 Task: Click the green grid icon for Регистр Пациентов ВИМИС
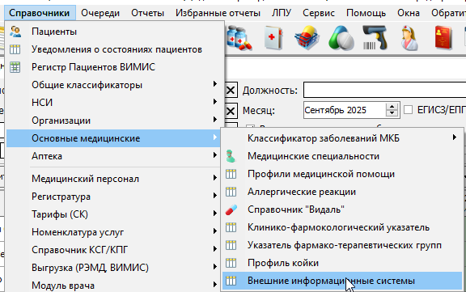click(15, 67)
